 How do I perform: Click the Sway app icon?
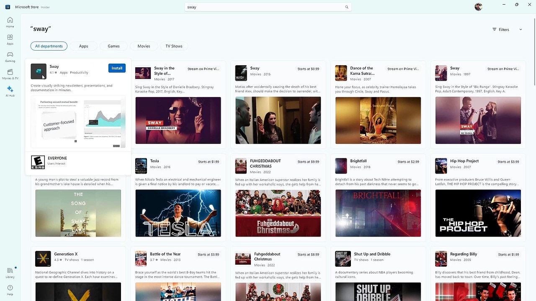point(39,71)
